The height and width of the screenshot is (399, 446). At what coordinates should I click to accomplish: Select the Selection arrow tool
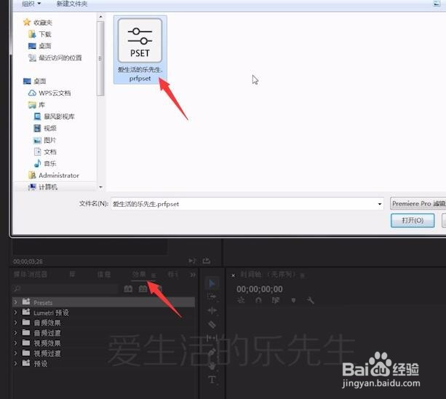click(212, 283)
